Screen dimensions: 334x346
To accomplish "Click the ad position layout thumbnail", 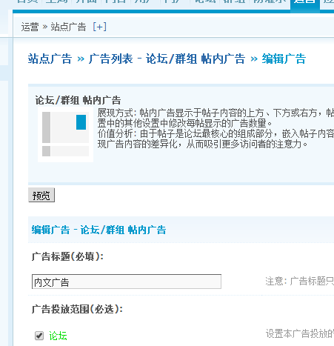I will [65, 134].
